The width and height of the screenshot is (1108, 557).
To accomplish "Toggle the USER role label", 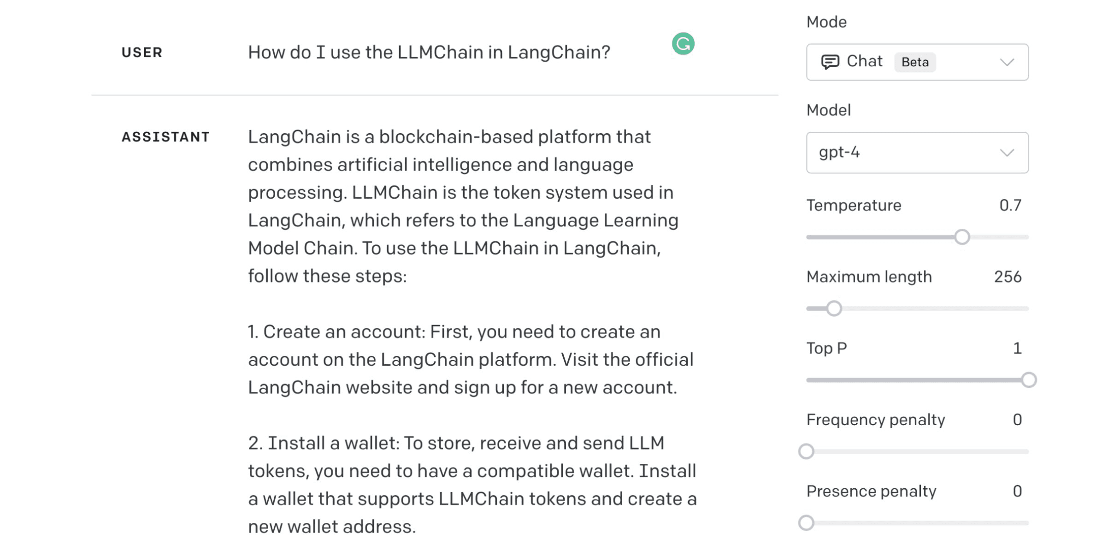I will tap(142, 53).
